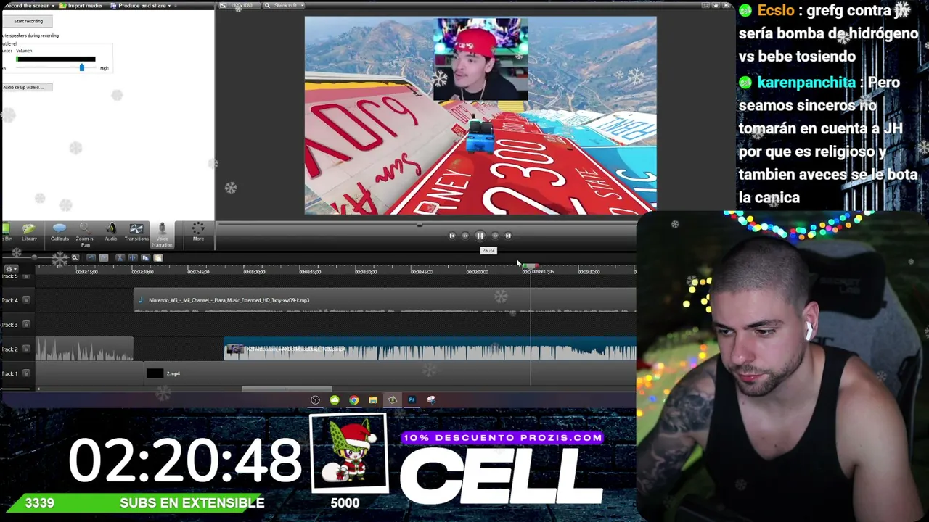
Task: Click the Copy tool on timeline toolbar
Action: [x=145, y=257]
